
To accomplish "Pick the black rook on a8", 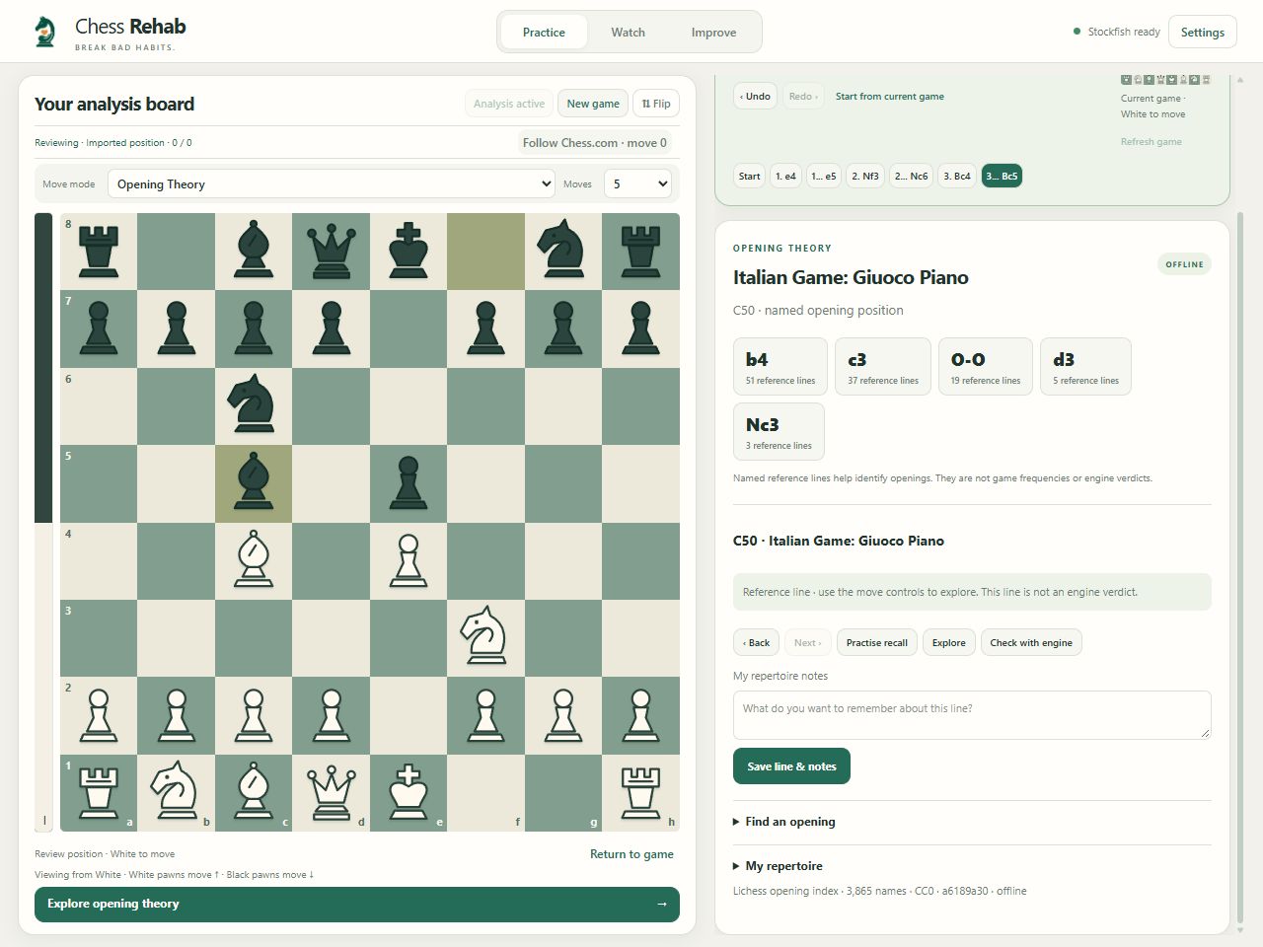I will coord(99,252).
